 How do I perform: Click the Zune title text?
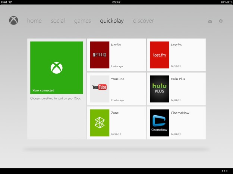[x=115, y=113]
